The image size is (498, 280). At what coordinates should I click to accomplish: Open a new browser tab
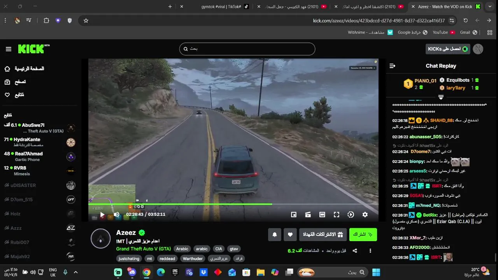click(170, 7)
